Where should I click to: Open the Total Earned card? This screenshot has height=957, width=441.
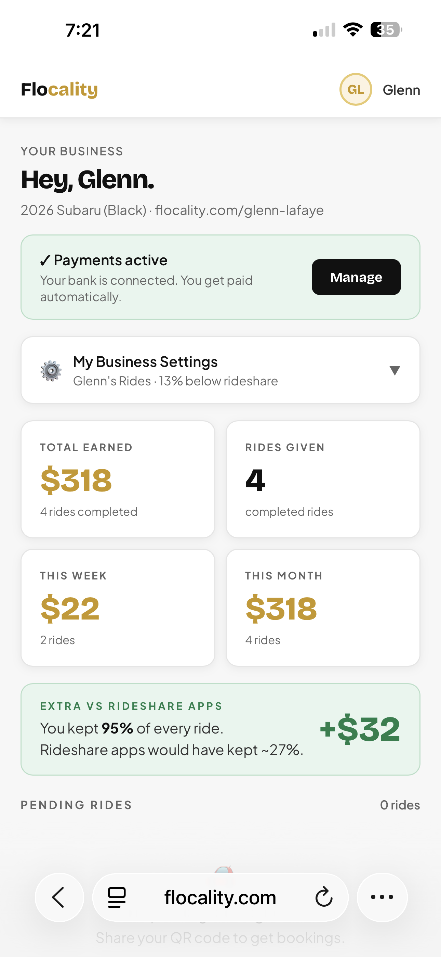pyautogui.click(x=118, y=479)
